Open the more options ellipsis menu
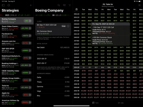Image resolution: width=143 pixels, height=107 pixels. click(9, 5)
